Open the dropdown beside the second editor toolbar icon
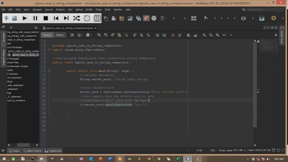Viewport: 288px width, 162px height. 82,35
